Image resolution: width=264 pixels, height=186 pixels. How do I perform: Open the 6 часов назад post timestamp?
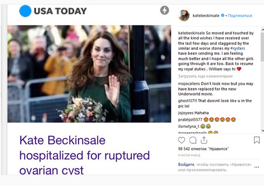[189, 155]
